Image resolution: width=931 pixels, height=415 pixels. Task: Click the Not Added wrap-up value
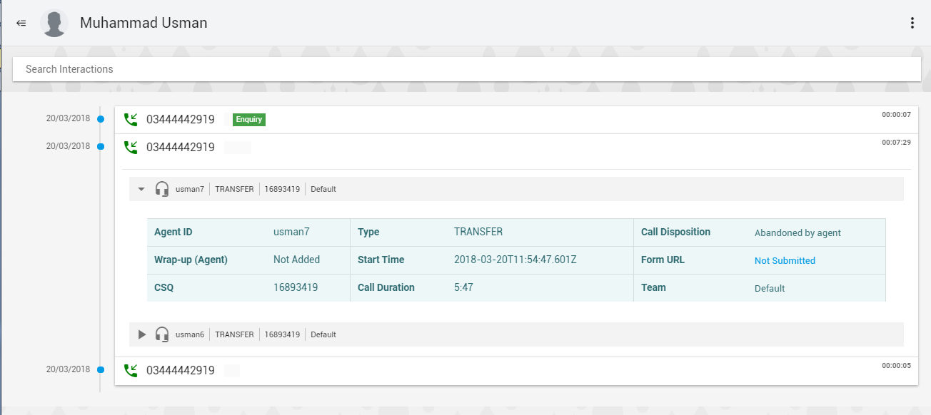pyautogui.click(x=296, y=260)
